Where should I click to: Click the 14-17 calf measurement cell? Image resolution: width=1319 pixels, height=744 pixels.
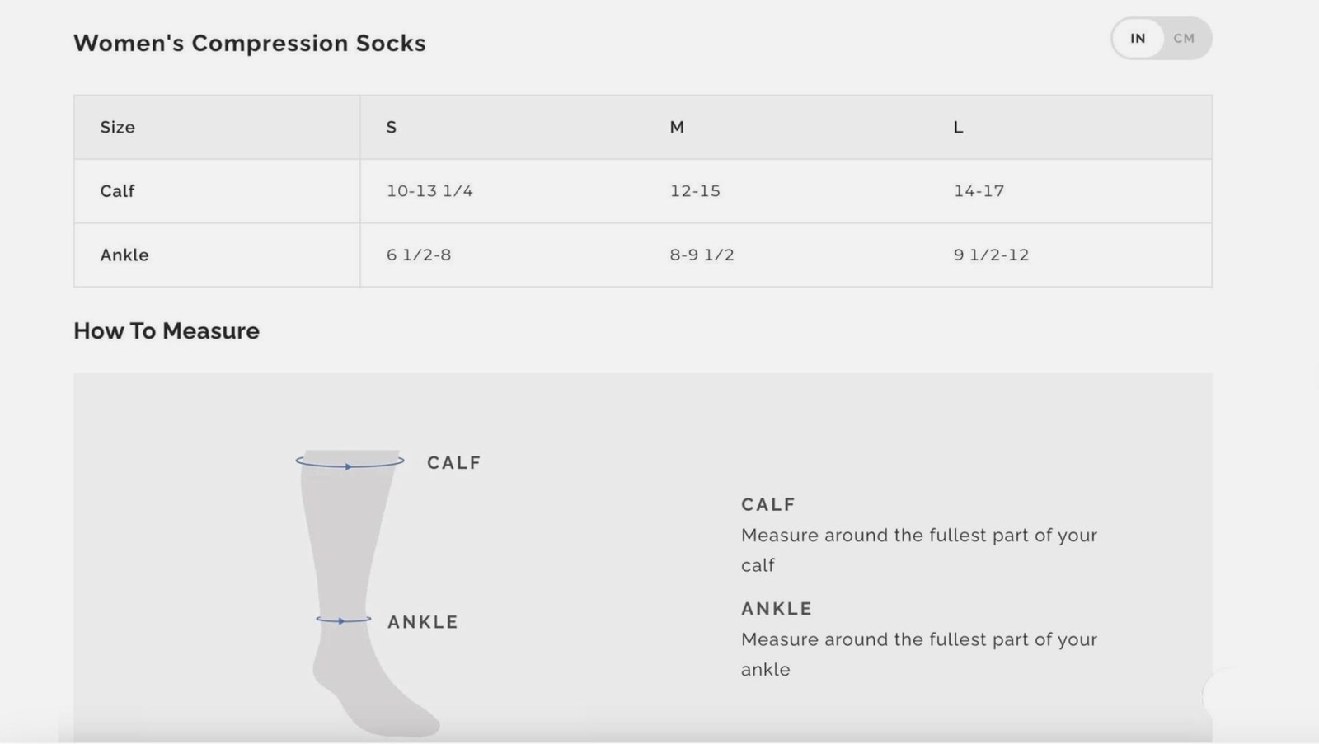tap(1070, 191)
